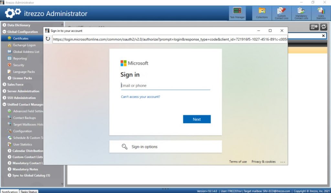The image size is (331, 193).
Task: Open Custom Contact Lists toolbar icon
Action: pyautogui.click(x=282, y=13)
